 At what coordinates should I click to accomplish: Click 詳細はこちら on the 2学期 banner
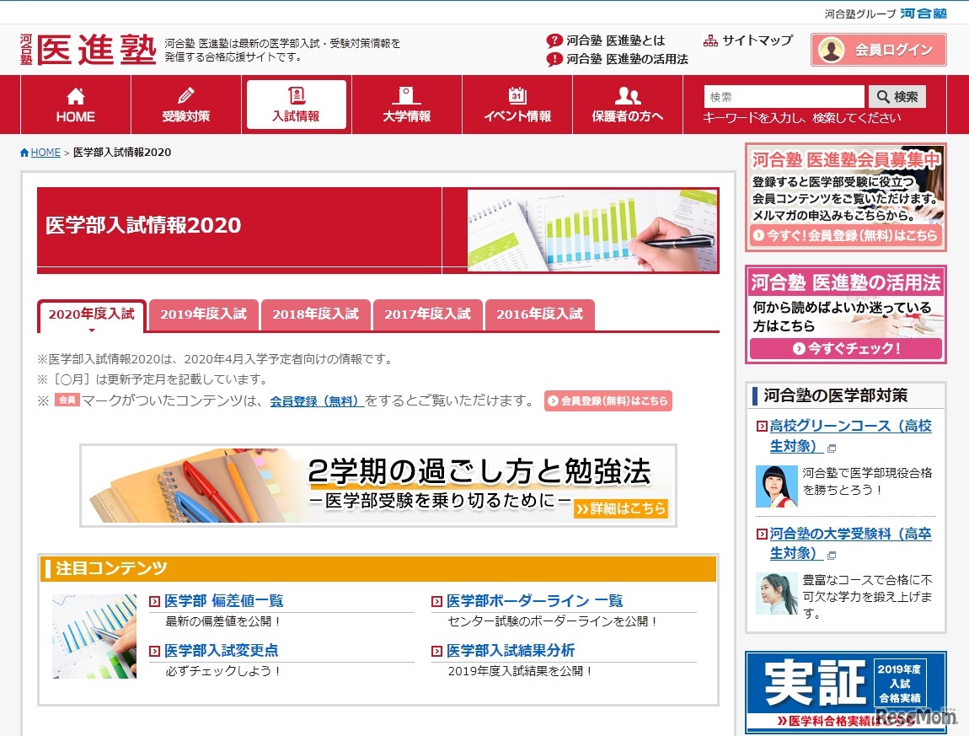(624, 509)
